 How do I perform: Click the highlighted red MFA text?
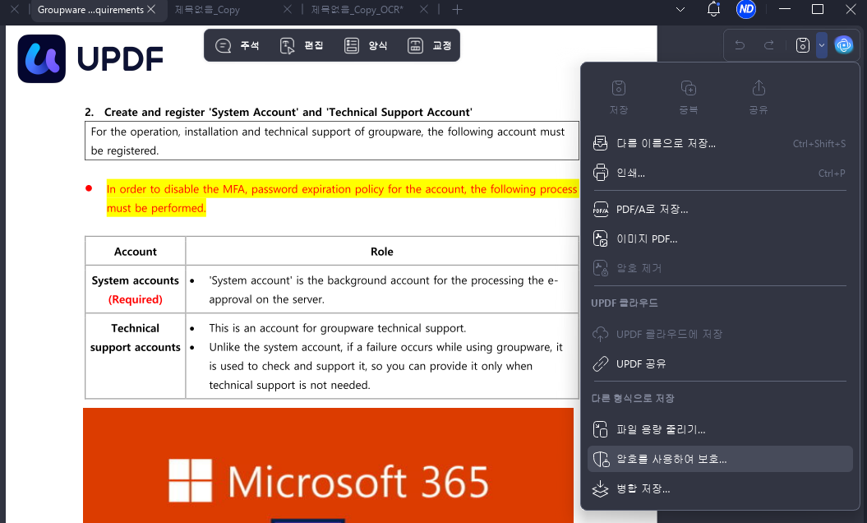[x=342, y=199]
